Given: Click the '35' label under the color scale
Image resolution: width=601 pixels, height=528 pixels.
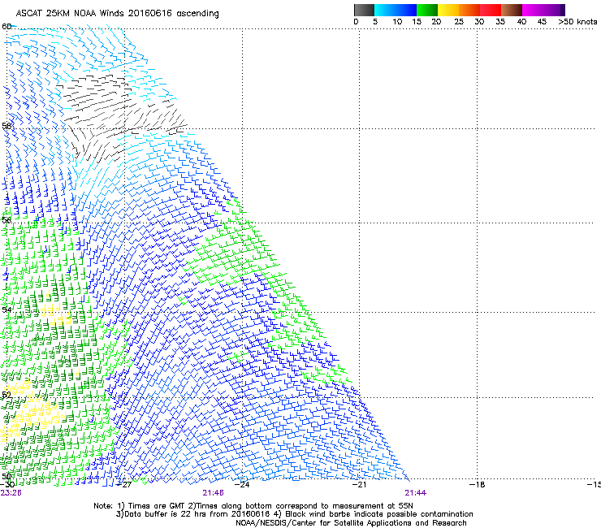Looking at the screenshot, I should (x=500, y=22).
